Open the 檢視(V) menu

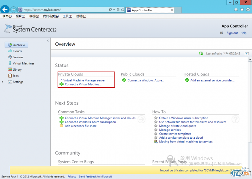[x=34, y=16]
